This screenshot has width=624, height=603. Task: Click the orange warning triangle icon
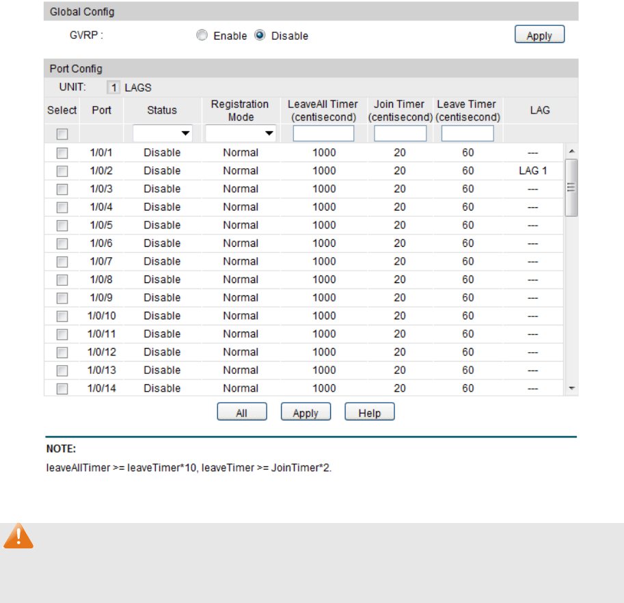(18, 536)
